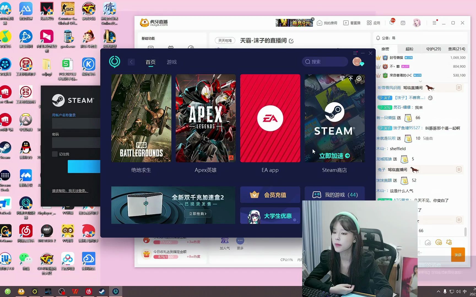Viewport: 476px width, 297px height.
Task: Open 看直播 in Huya top bar
Action: [x=352, y=23]
